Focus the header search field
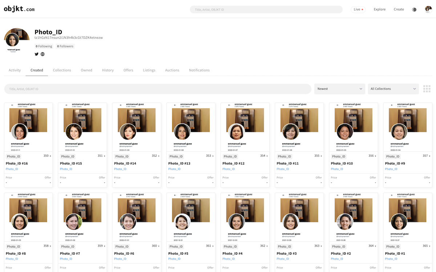 (x=266, y=9)
